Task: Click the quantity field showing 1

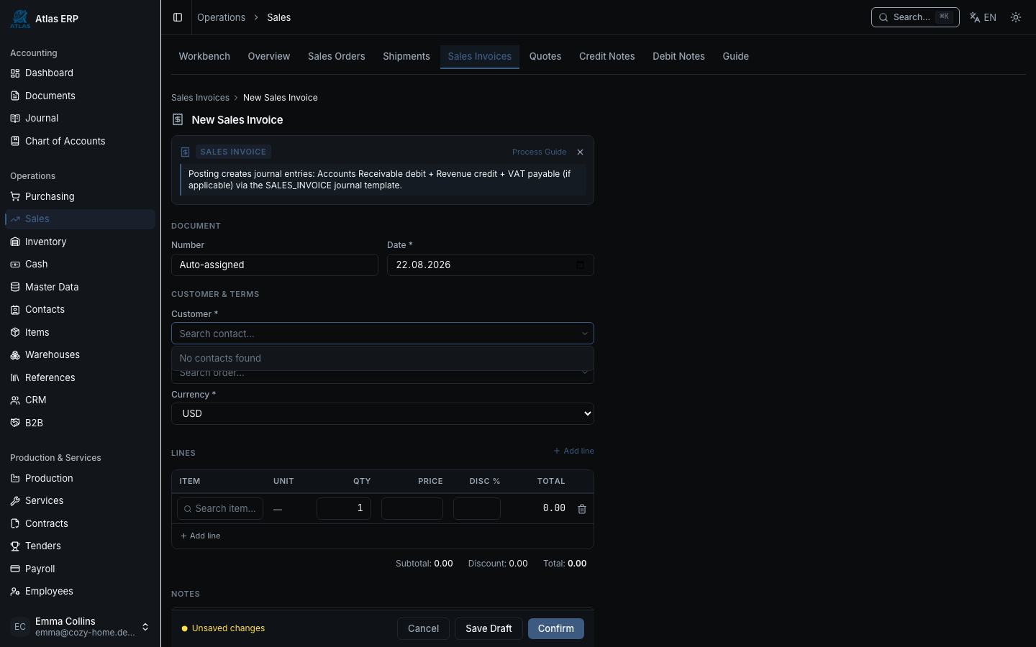Action: pos(344,508)
